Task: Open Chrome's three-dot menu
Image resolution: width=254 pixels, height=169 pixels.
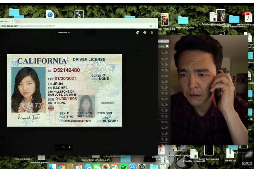Action: pos(155,26)
